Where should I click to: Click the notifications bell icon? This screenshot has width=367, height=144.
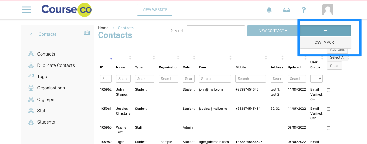[269, 10]
